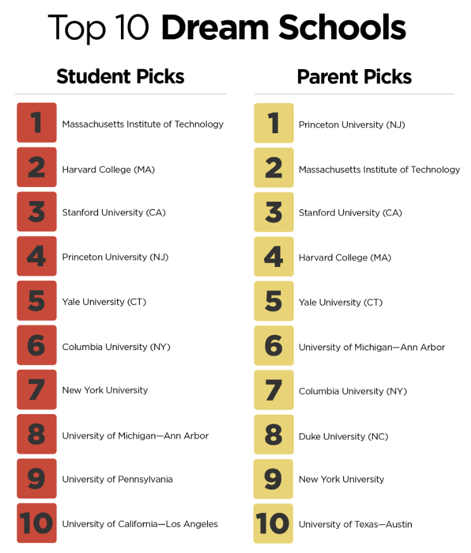
Task: Select parent pick Princeton University (NJ)
Action: (352, 125)
